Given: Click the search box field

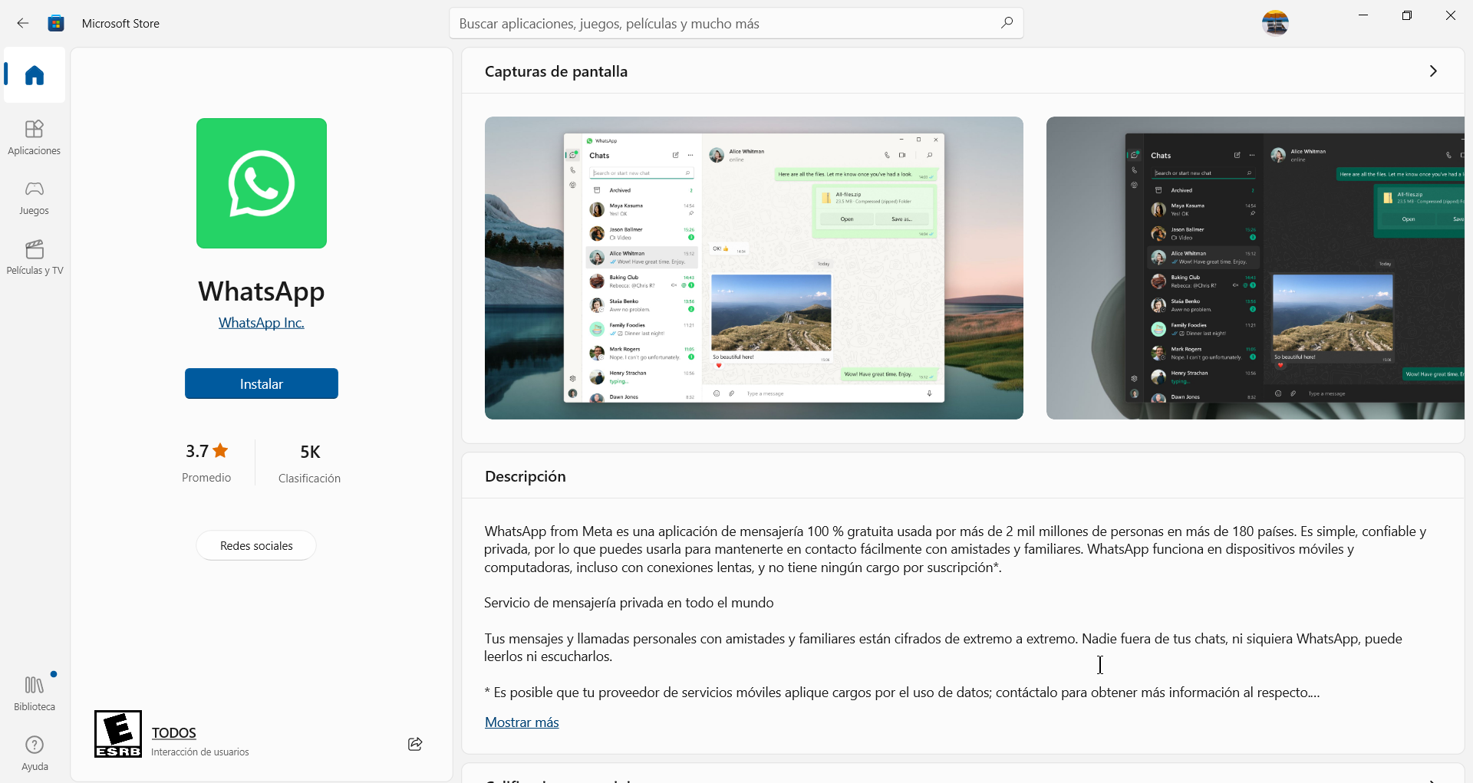Looking at the screenshot, I should (721, 24).
